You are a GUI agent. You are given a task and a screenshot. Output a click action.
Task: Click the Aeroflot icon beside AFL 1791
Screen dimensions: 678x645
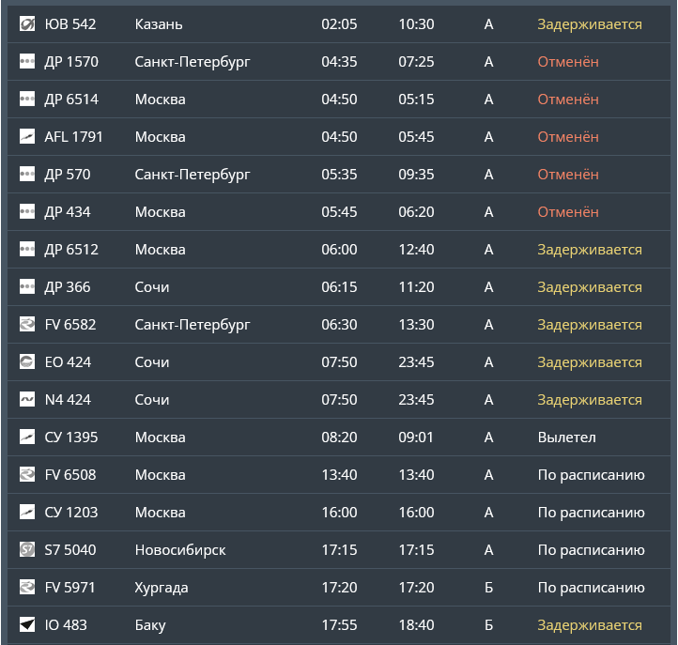click(x=27, y=137)
